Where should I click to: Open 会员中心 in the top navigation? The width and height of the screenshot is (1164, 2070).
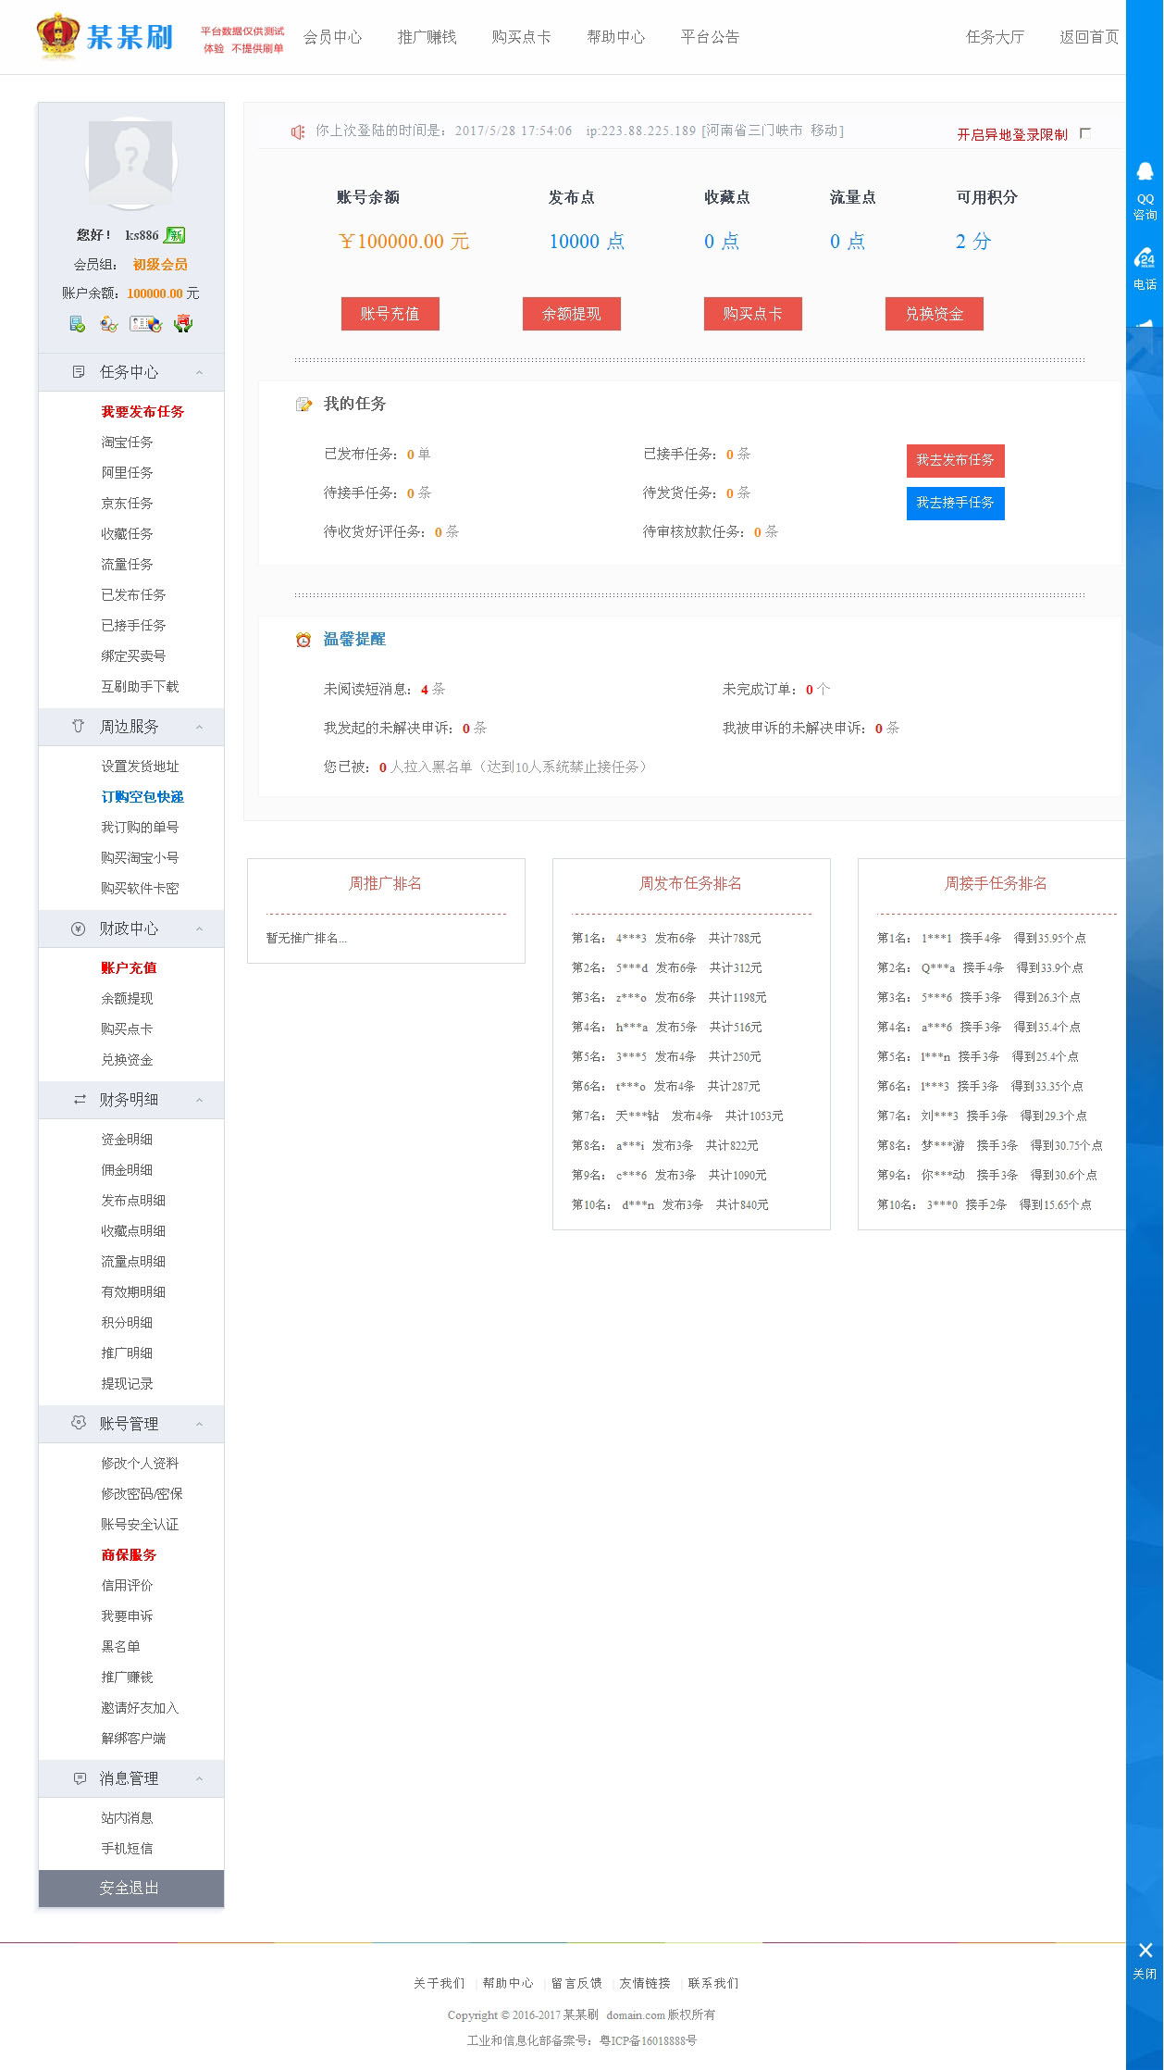point(333,37)
